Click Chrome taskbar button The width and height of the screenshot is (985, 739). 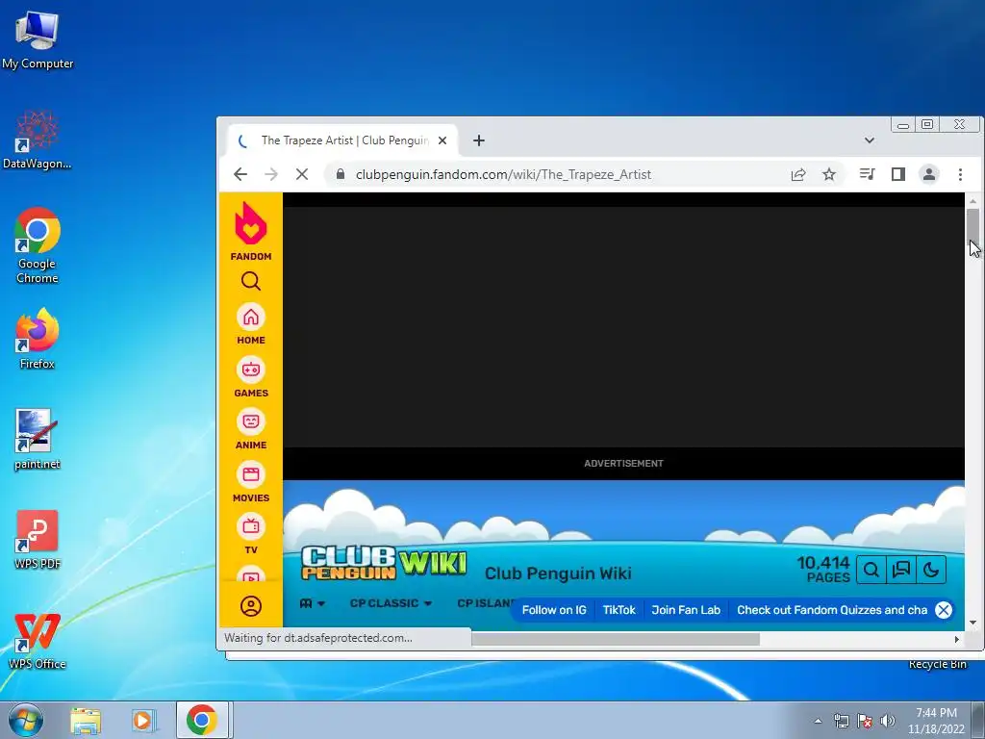202,720
